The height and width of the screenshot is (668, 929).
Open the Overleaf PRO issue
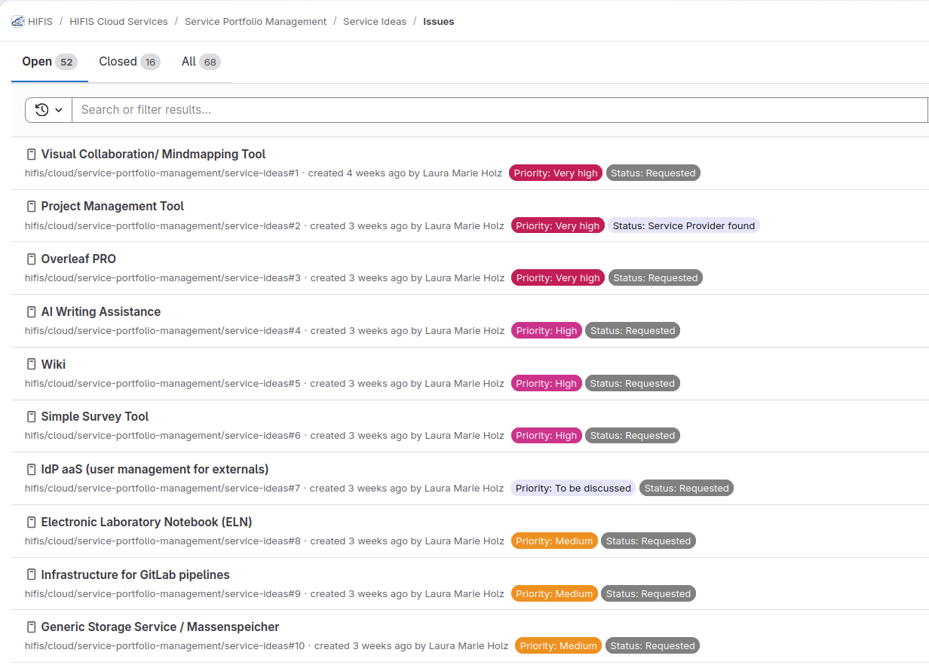78,259
